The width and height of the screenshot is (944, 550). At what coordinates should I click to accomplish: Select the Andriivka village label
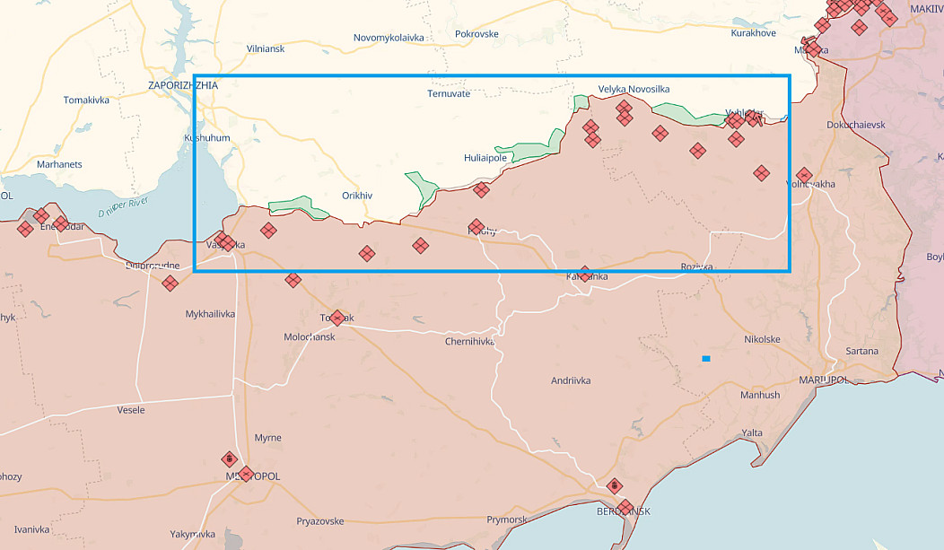(571, 380)
